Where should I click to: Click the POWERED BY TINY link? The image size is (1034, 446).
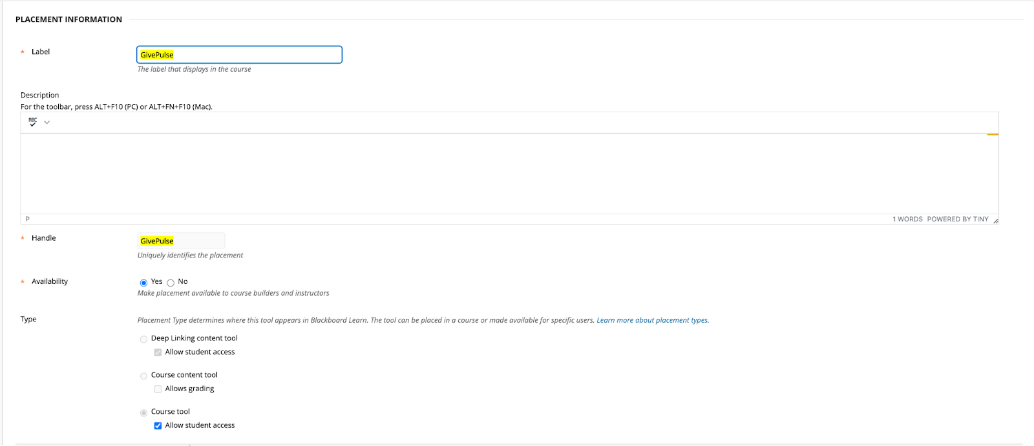point(958,219)
